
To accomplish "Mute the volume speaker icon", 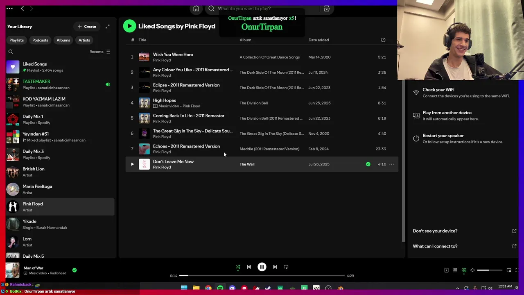I will (472, 270).
